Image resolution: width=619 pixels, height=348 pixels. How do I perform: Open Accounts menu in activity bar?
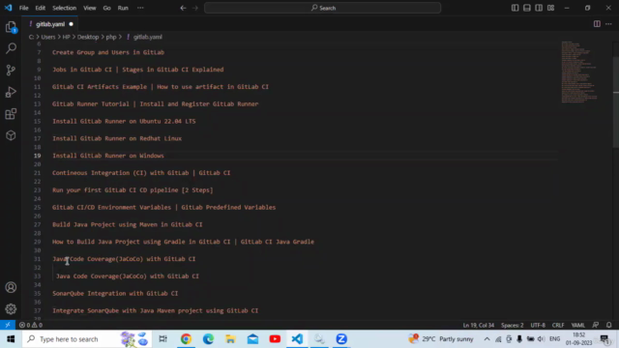11,287
